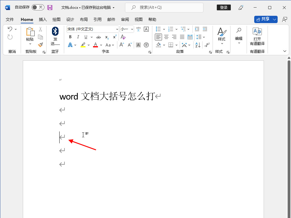The width and height of the screenshot is (291, 218).
Task: Expand line spacing dropdown
Action: 204,37
